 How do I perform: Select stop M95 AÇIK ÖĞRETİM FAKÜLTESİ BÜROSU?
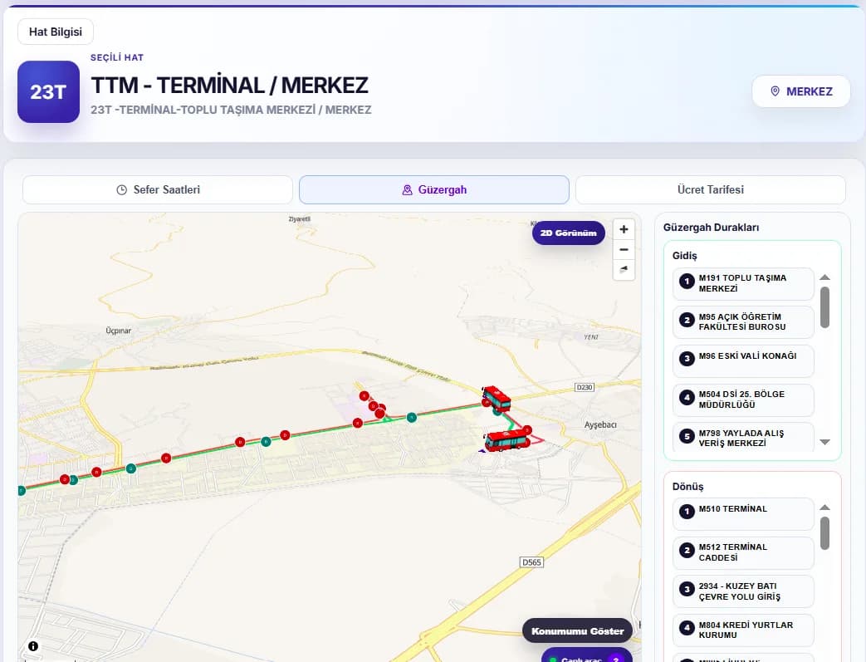743,322
